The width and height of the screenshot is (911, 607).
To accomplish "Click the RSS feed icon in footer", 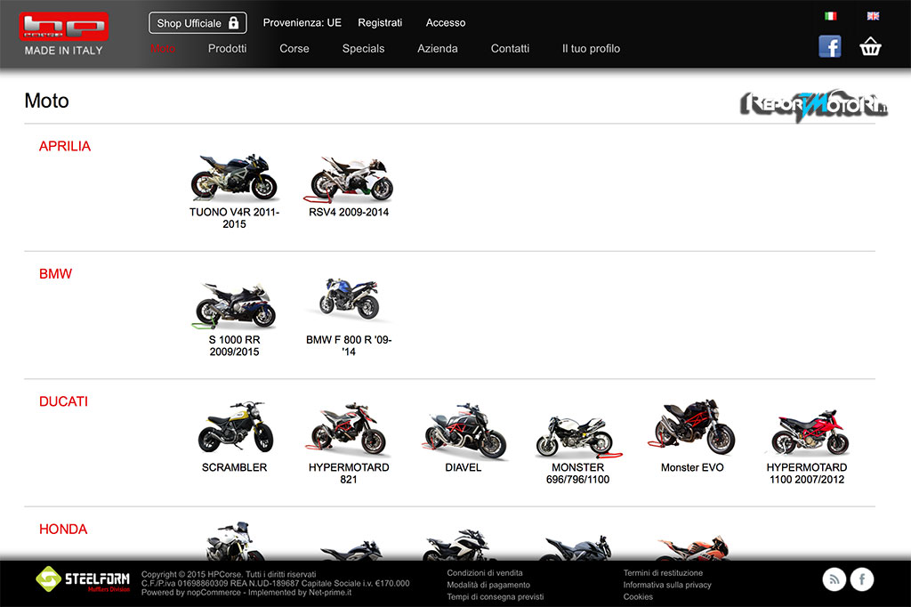I will (834, 580).
